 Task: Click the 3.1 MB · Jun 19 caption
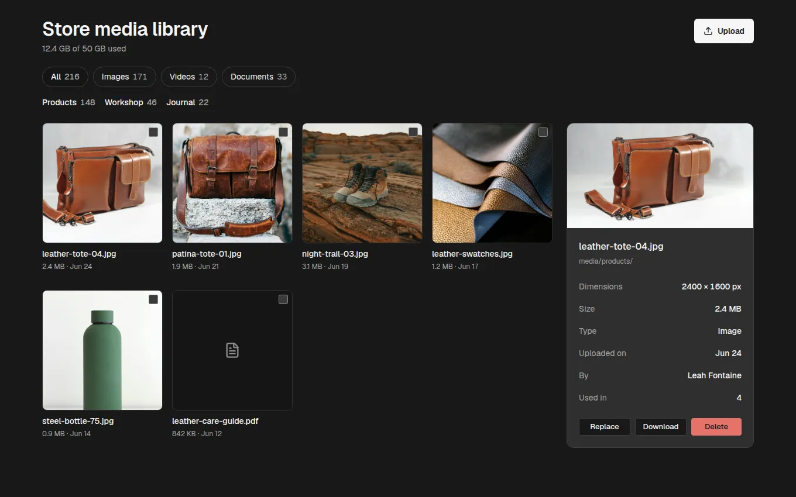(327, 267)
